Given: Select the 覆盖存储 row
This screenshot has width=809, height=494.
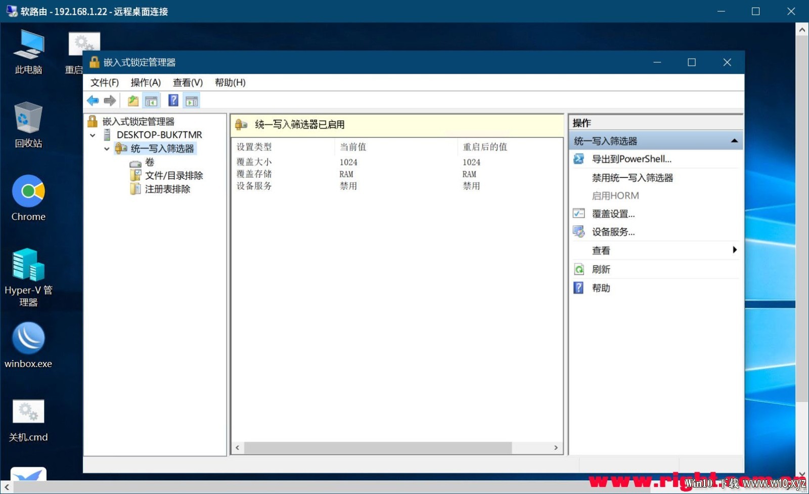Looking at the screenshot, I should pos(397,174).
